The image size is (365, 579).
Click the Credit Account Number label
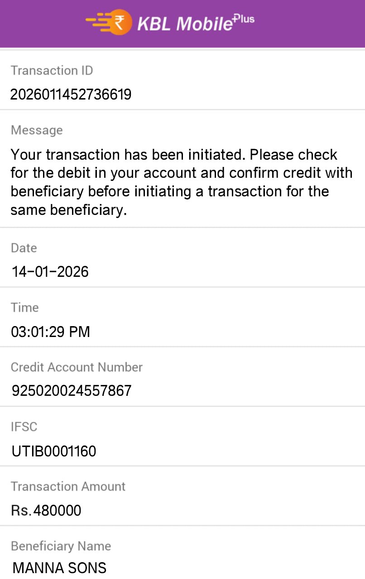click(77, 367)
